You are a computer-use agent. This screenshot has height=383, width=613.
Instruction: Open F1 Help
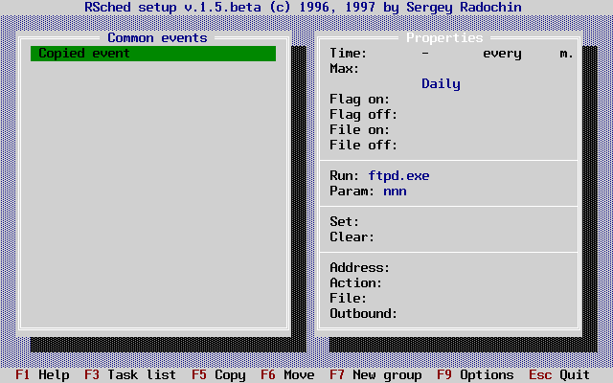click(42, 374)
